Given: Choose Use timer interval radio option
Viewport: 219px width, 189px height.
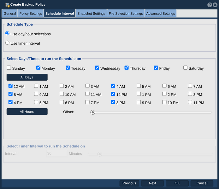Looking at the screenshot, I should pos(7,43).
